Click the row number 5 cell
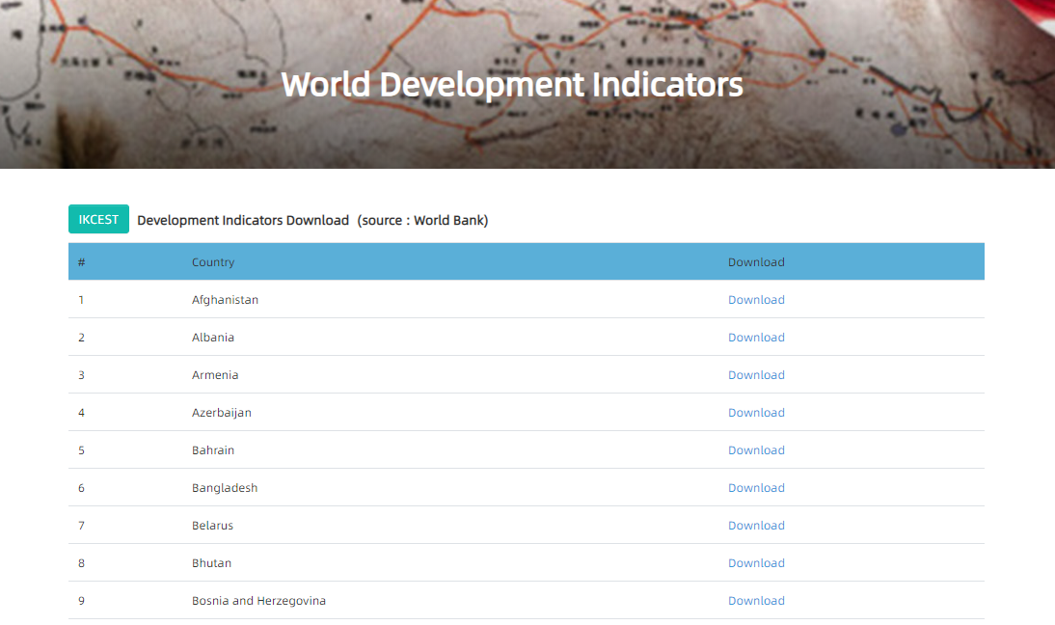This screenshot has height=625, width=1055. [82, 450]
